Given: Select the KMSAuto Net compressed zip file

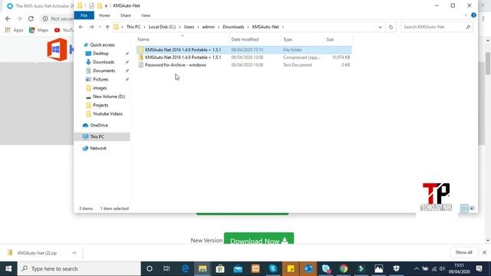Looking at the screenshot, I should click(x=244, y=58).
